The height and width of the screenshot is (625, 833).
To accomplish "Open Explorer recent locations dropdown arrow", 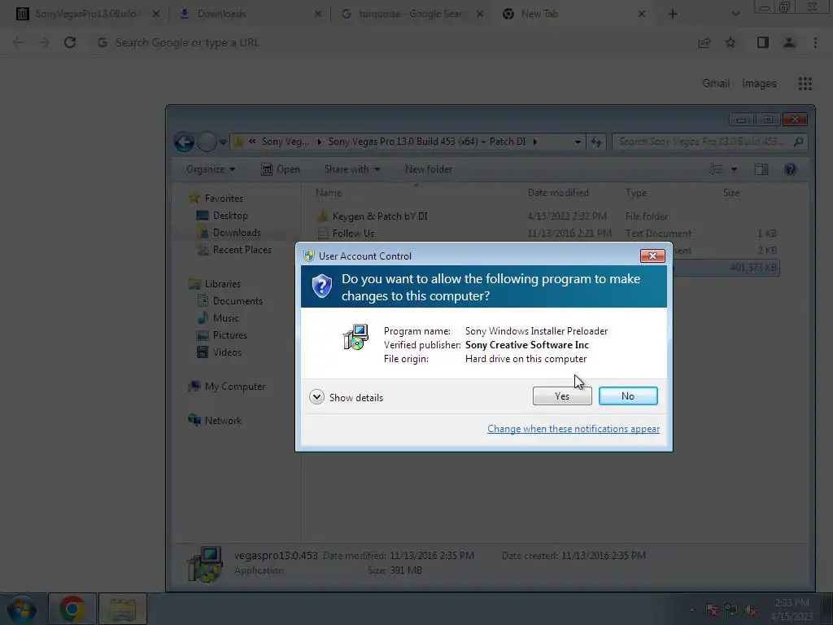I will point(223,142).
